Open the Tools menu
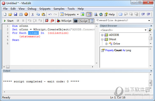The image size is (155, 101). click(x=71, y=9)
